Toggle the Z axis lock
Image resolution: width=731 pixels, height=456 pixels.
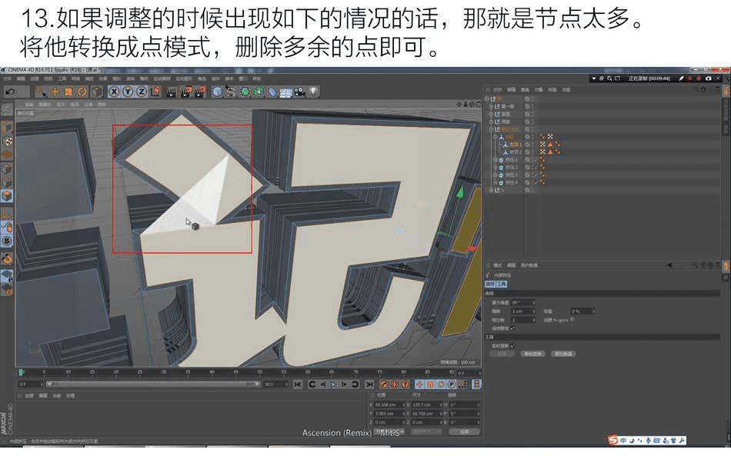click(x=142, y=92)
